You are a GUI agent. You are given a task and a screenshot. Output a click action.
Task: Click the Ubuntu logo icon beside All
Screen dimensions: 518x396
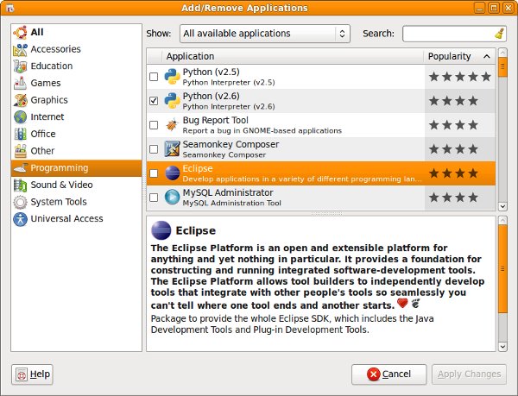point(20,32)
